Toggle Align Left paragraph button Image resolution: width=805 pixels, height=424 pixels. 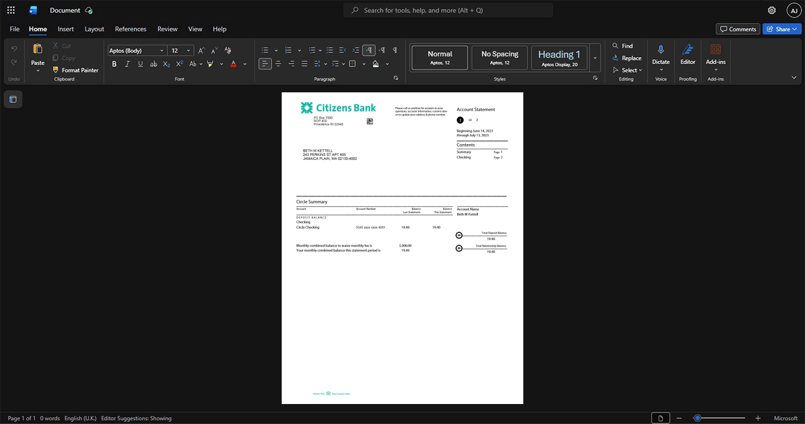(265, 64)
